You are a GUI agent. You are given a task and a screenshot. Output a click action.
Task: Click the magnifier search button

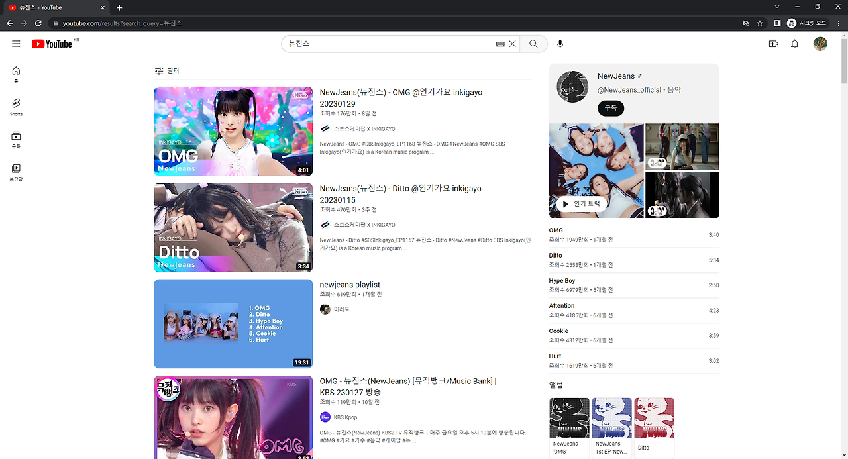(533, 44)
